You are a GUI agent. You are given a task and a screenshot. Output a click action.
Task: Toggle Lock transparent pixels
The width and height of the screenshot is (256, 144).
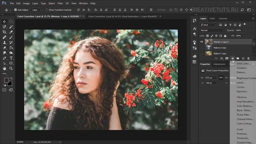click(208, 36)
